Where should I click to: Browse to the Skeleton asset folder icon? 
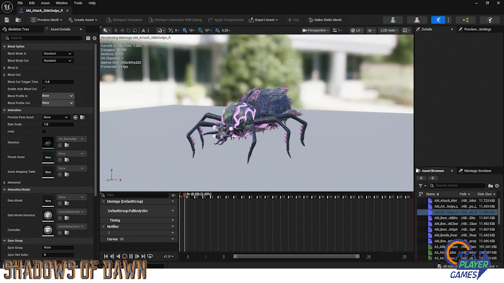pos(67,145)
